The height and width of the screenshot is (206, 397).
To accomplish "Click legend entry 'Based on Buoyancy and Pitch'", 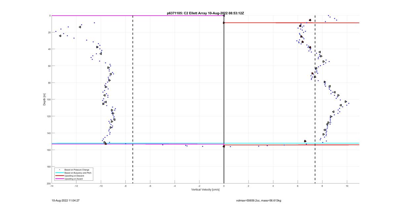I will (78, 173).
